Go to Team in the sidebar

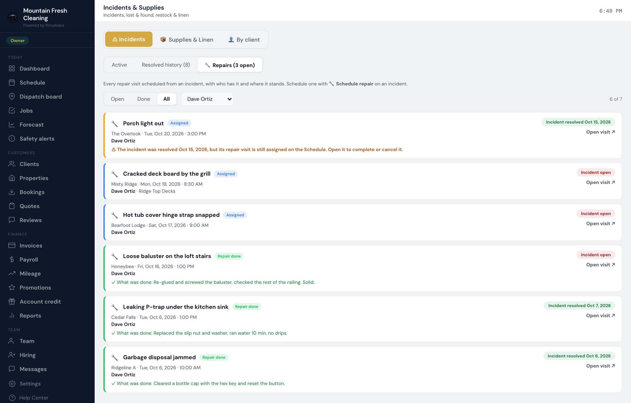[x=21, y=341]
